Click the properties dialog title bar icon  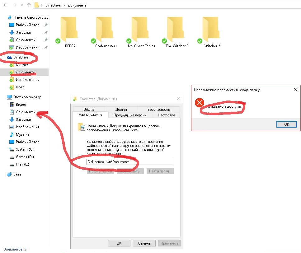(75, 99)
